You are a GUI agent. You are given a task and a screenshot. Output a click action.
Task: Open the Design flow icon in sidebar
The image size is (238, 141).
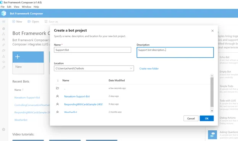coord(4,34)
